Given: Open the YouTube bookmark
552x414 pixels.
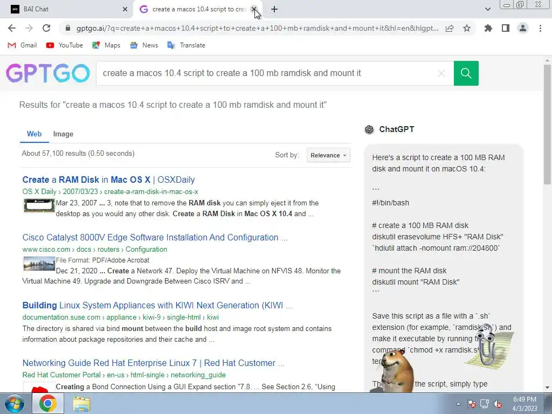Looking at the screenshot, I should 65,45.
